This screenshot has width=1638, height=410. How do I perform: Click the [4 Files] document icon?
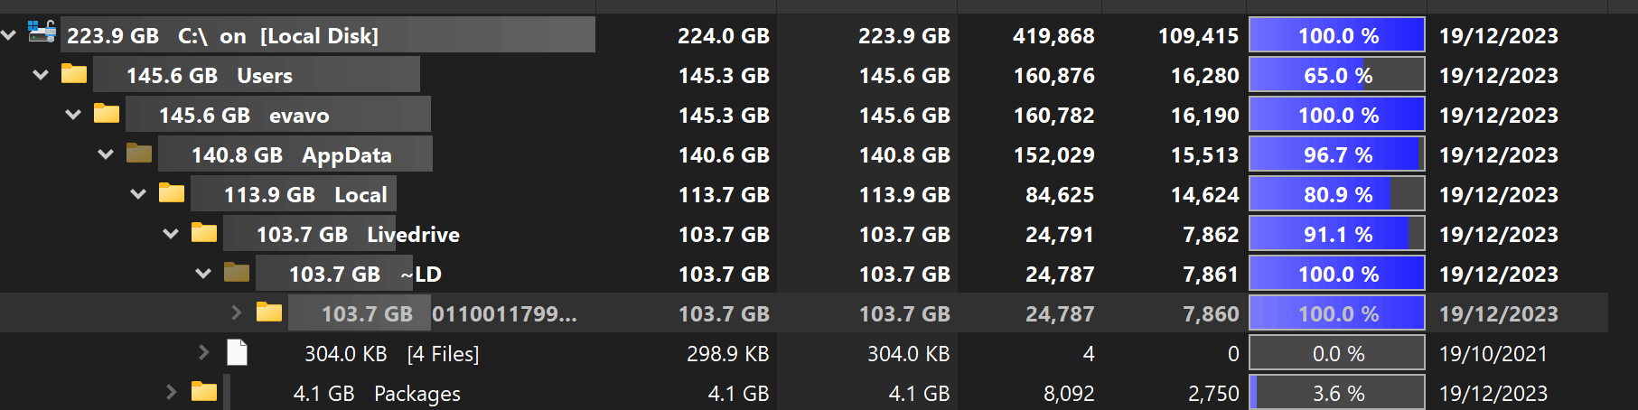pyautogui.click(x=237, y=352)
